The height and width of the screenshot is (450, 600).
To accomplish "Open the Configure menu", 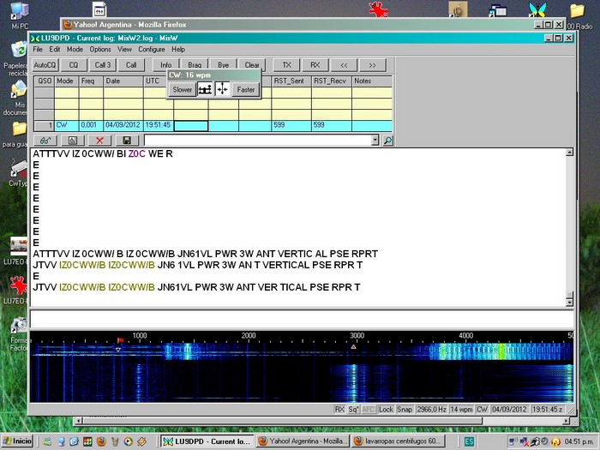I will [152, 50].
